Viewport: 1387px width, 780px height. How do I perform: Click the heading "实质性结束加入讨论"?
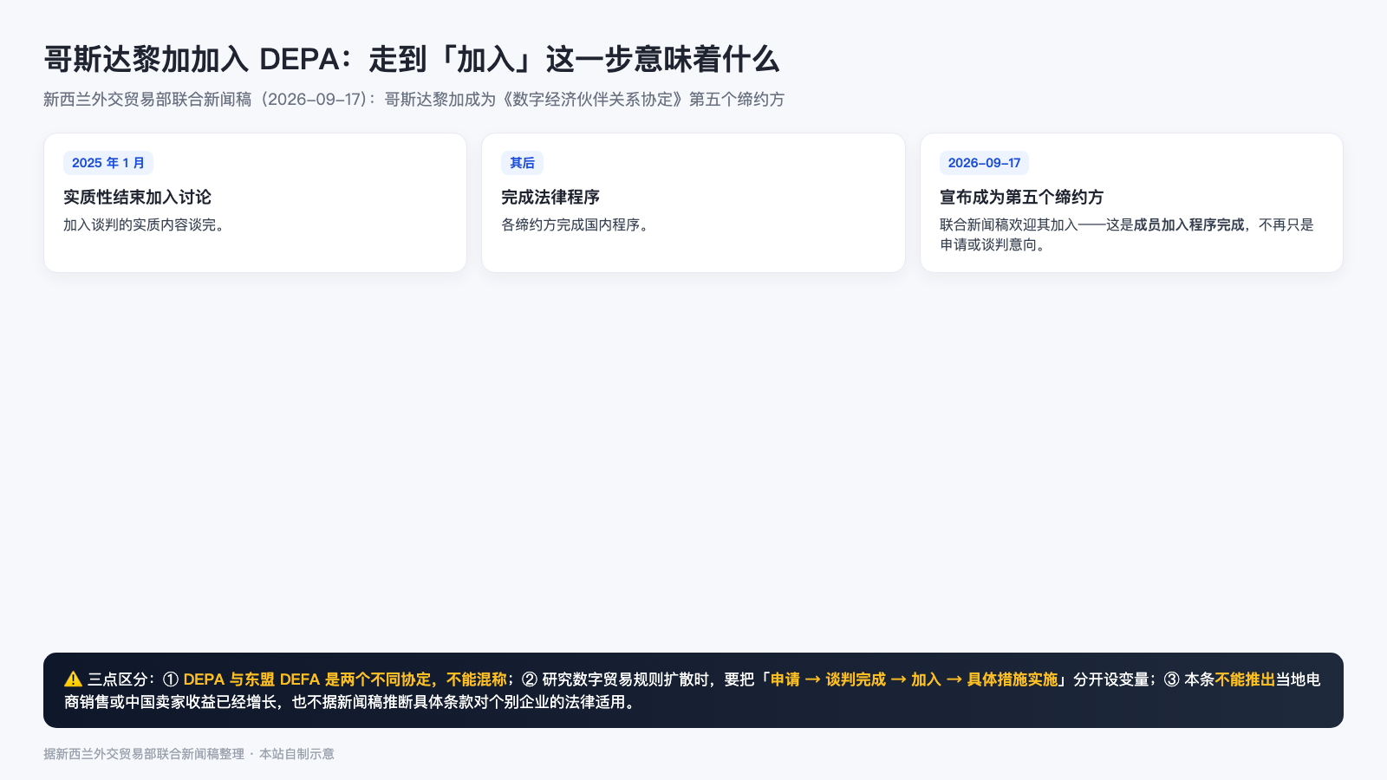(x=137, y=198)
